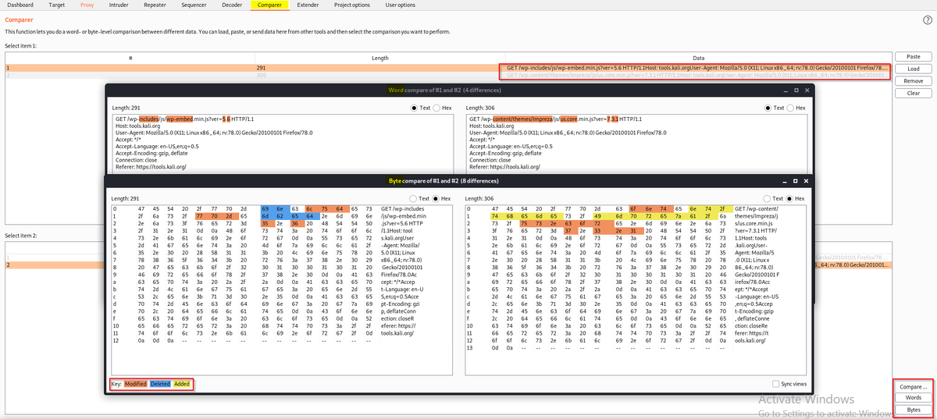Click the Load button
Viewport: 937px width, 419px height.
pyautogui.click(x=913, y=69)
